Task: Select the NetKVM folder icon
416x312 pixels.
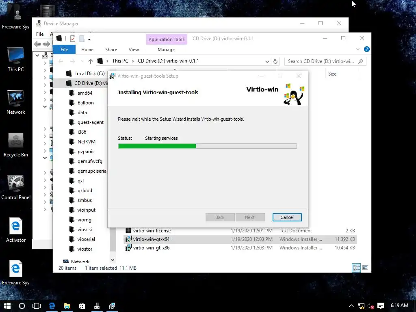Action: tap(71, 141)
